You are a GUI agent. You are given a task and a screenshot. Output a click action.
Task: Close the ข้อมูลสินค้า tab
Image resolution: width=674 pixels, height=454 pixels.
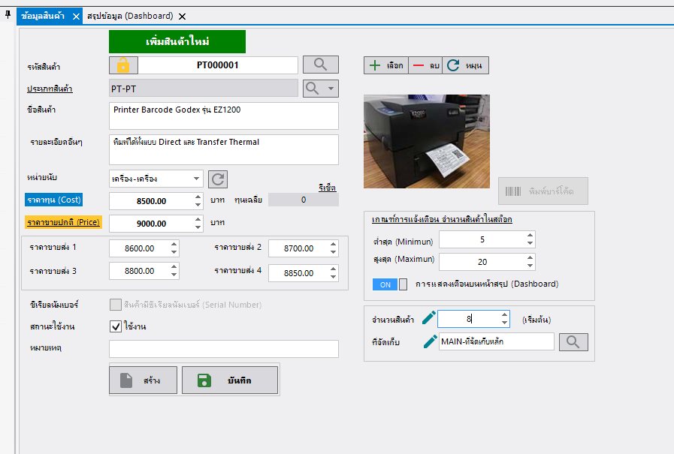pos(76,17)
